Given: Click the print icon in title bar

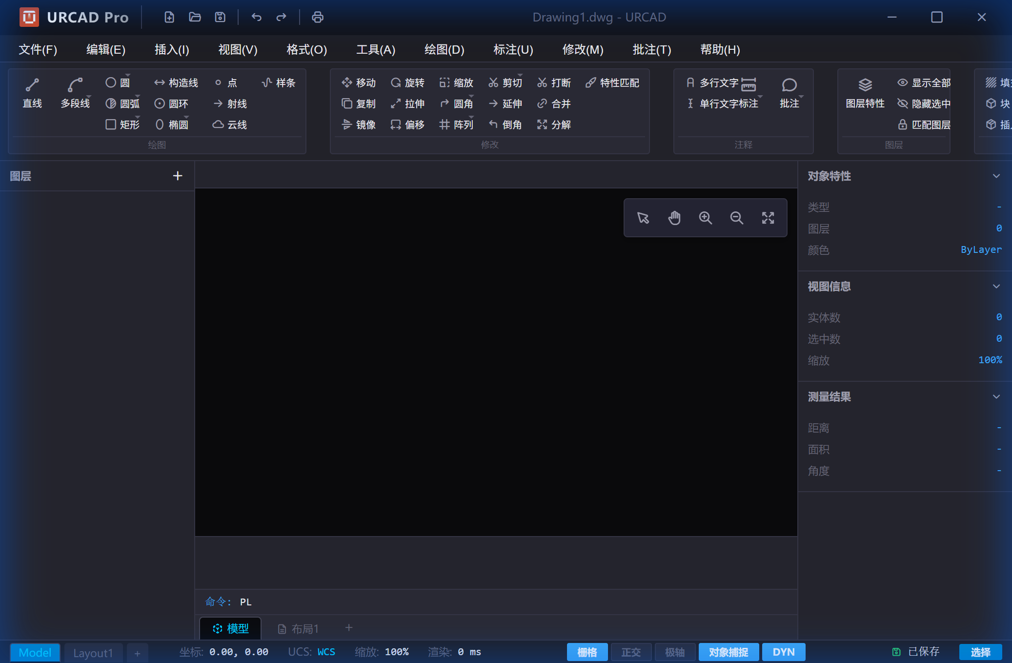Looking at the screenshot, I should 318,17.
